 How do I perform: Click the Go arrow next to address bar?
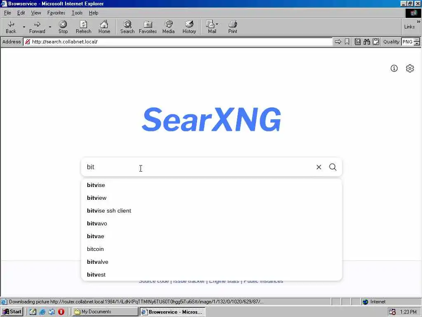[x=338, y=42]
